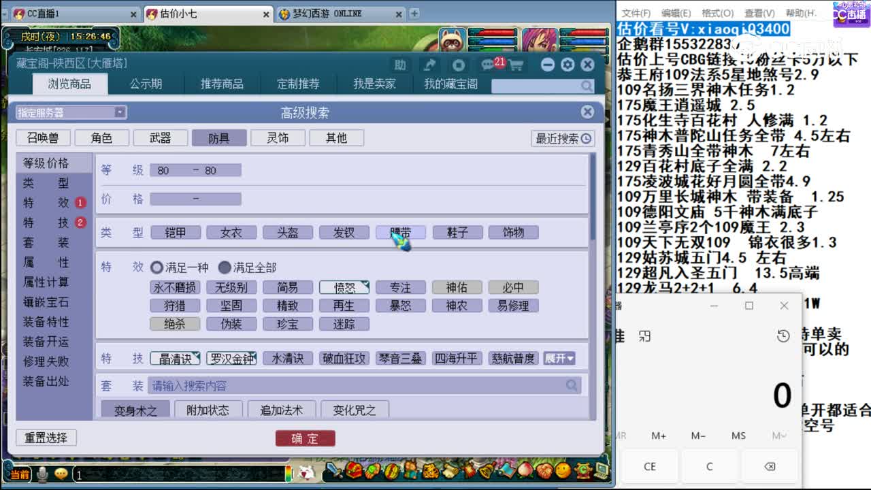
Task: Click the sword attack icon in the bottom toolbar
Action: [x=334, y=470]
